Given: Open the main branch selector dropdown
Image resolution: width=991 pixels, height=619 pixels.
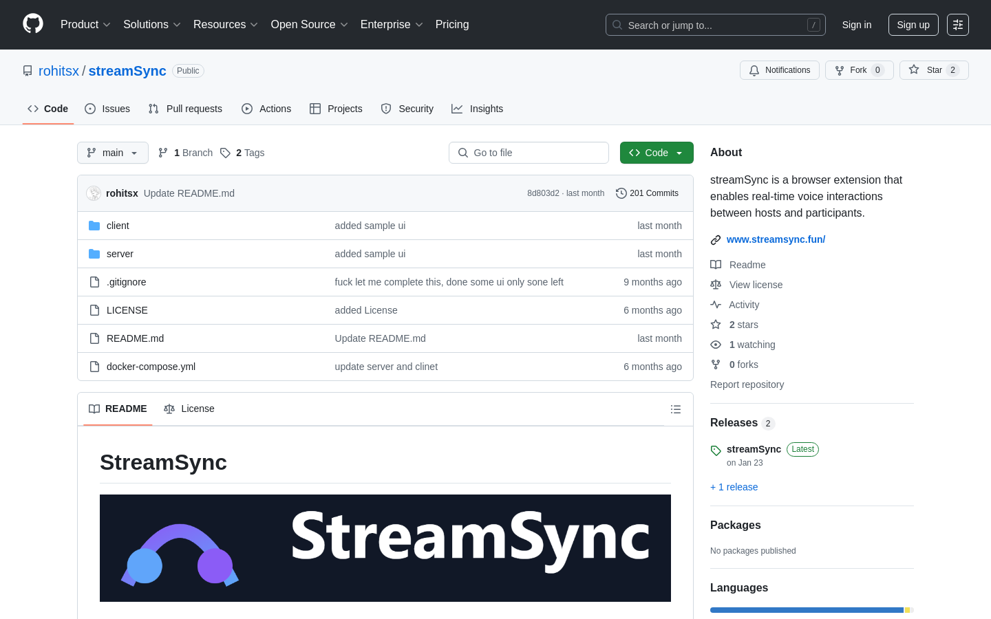Looking at the screenshot, I should click(113, 153).
